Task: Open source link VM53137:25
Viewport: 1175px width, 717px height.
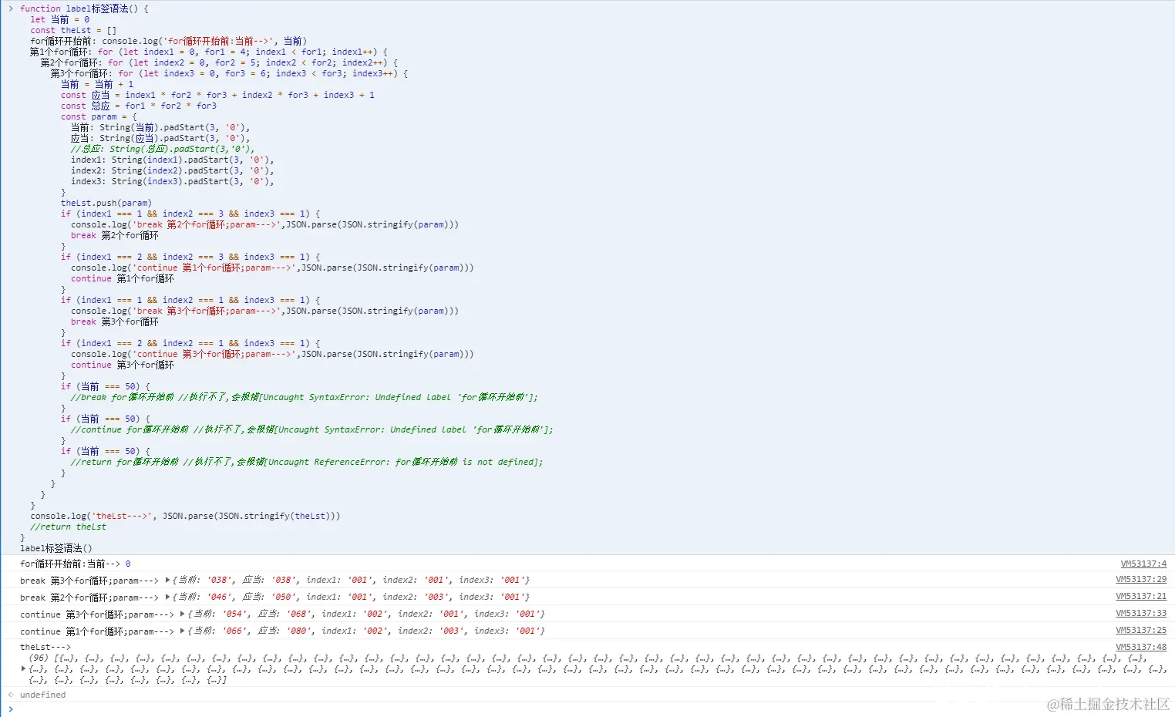Action: (1141, 630)
